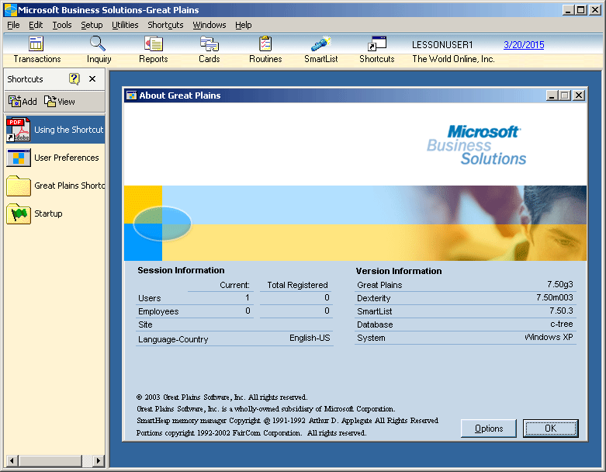Open the Shortcuts toolbar icon
Viewport: 606px width, 472px height.
pos(377,43)
